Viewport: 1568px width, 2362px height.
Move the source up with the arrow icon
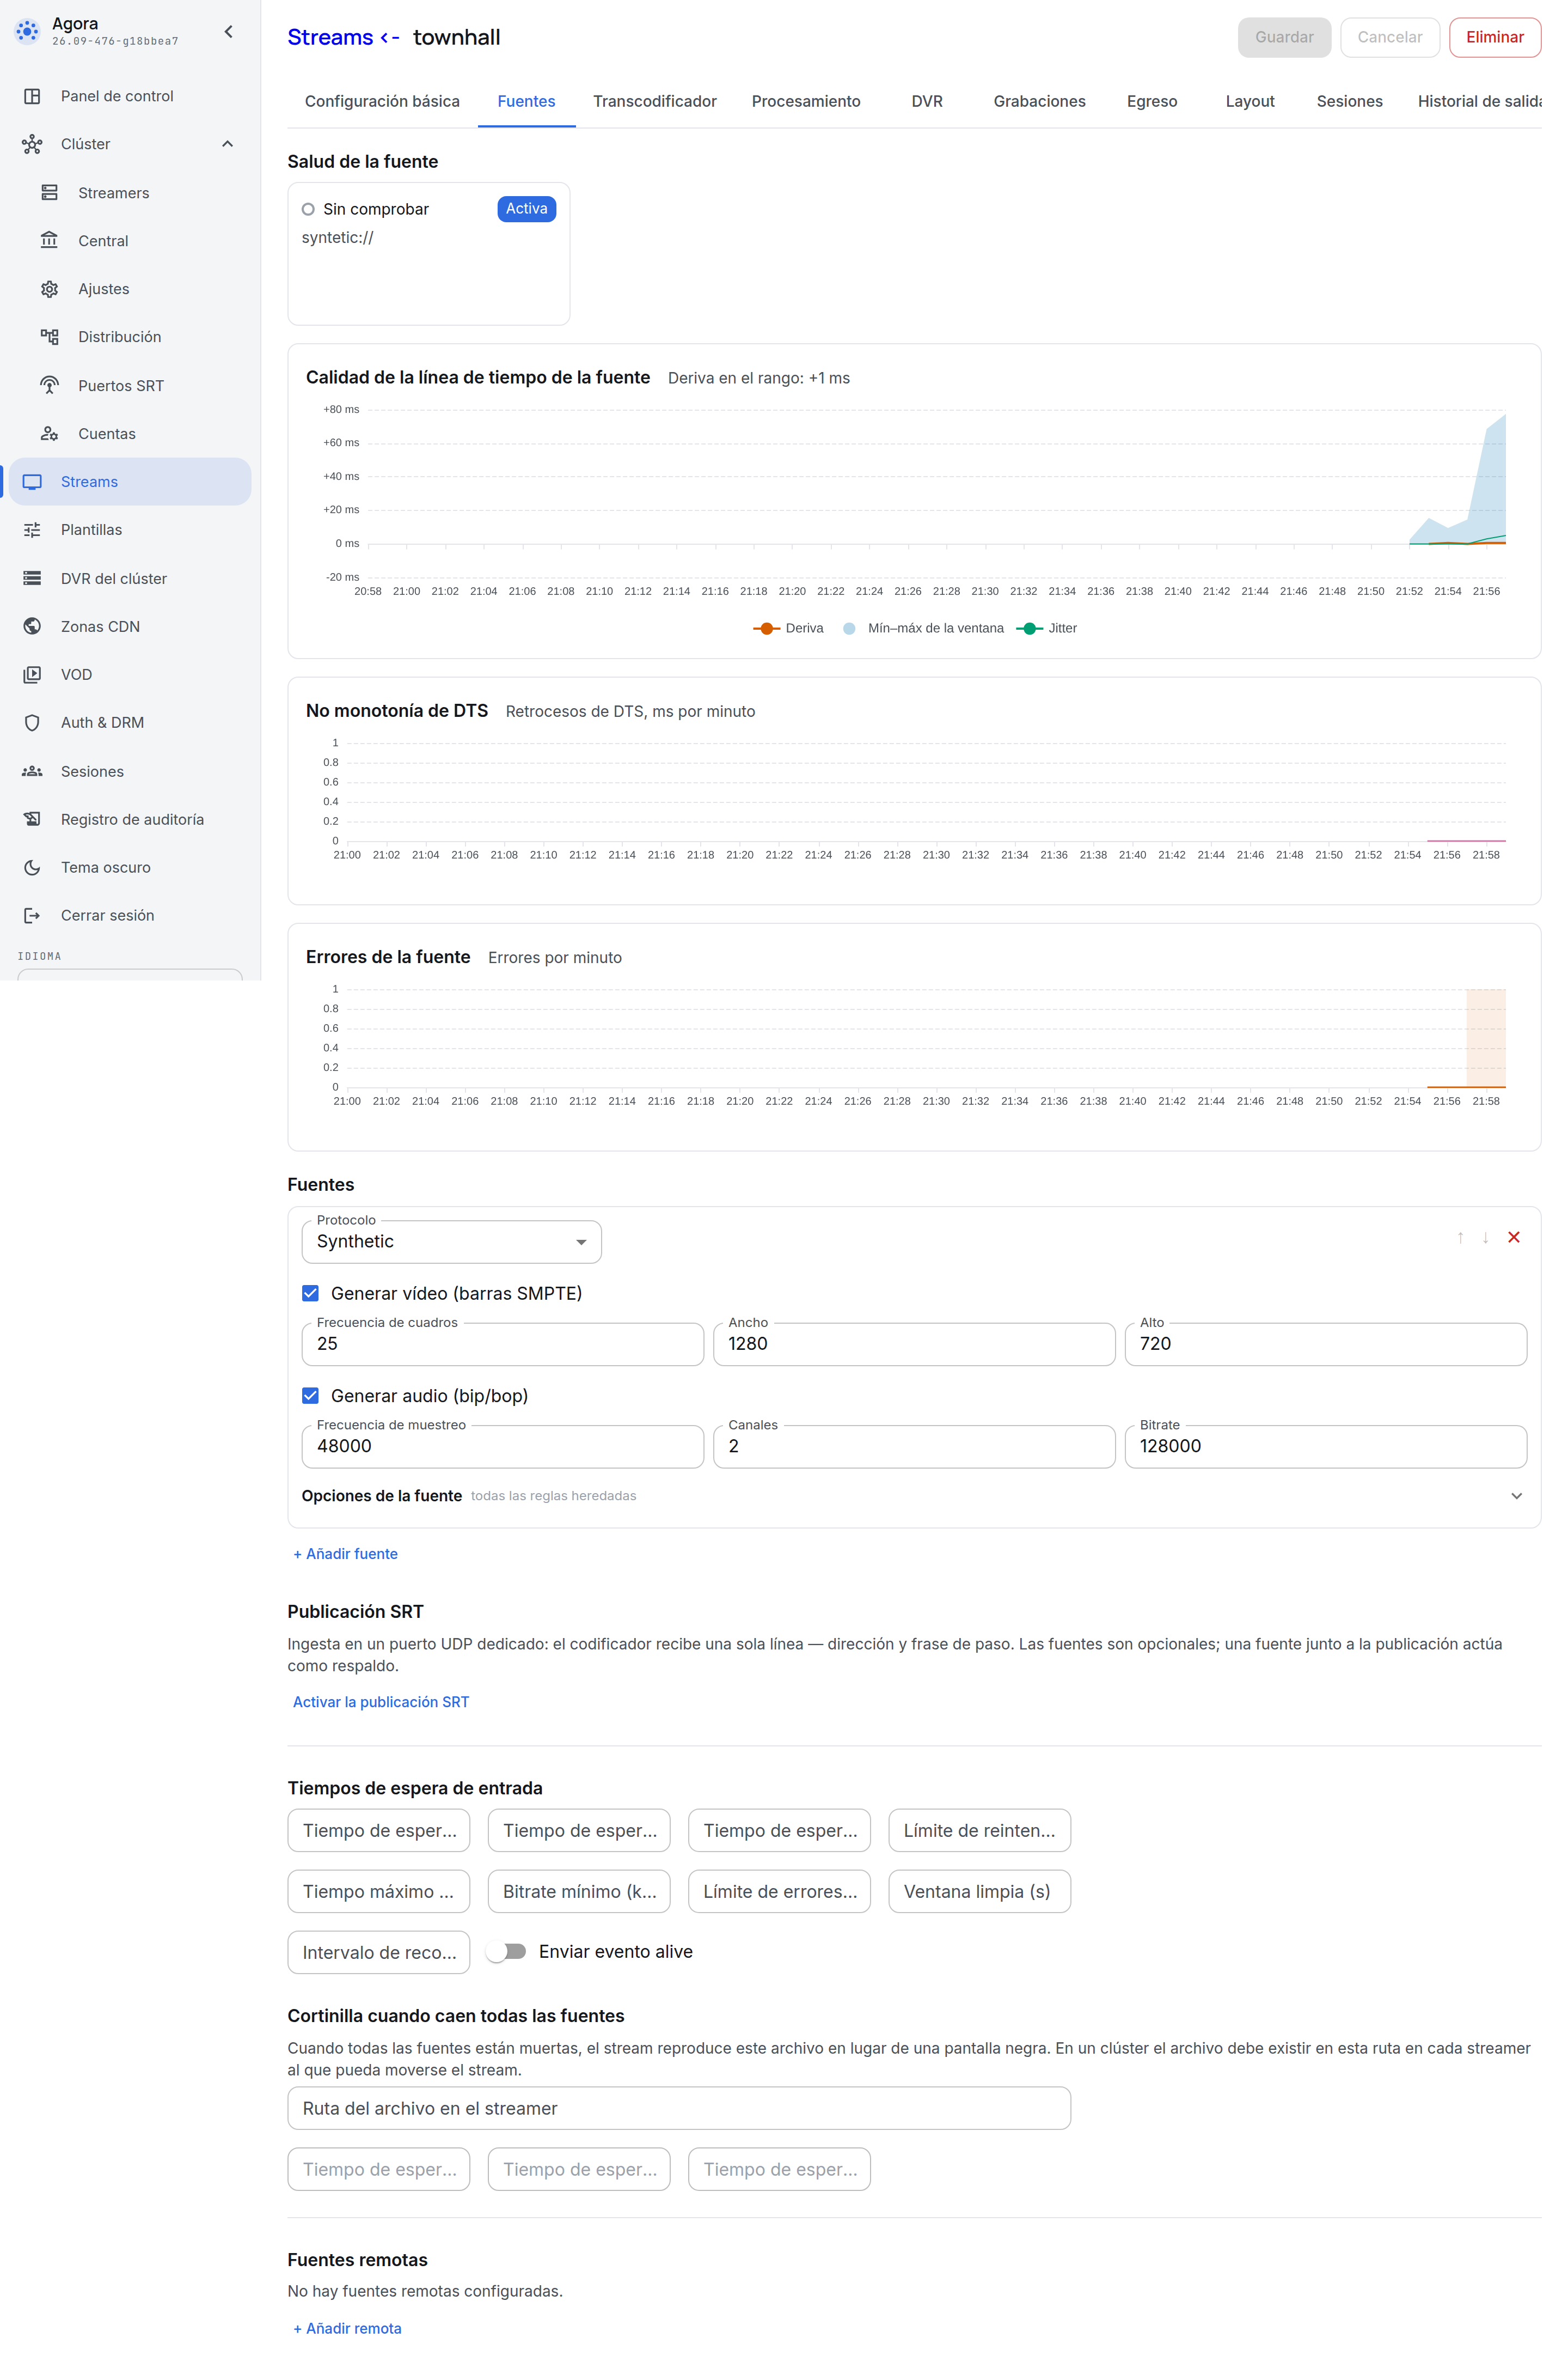coord(1460,1238)
